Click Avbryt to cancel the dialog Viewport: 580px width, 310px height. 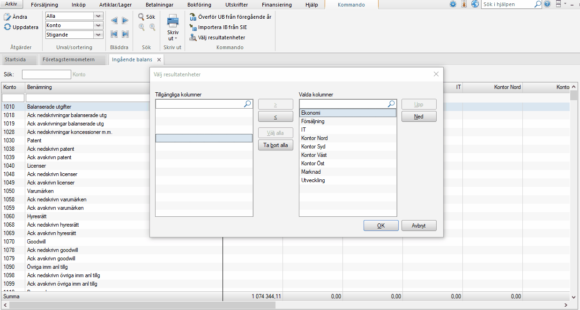click(419, 226)
